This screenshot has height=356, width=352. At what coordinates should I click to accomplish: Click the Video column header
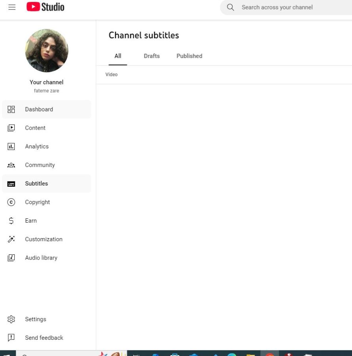[x=112, y=74]
